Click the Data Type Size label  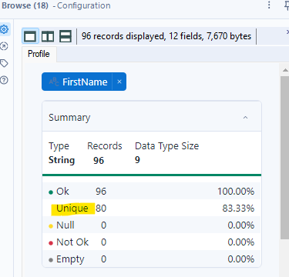tap(167, 146)
